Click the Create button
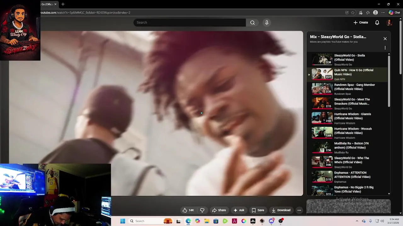This screenshot has width=403, height=226. (361, 23)
